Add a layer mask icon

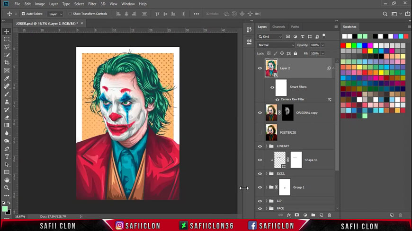[x=296, y=215]
